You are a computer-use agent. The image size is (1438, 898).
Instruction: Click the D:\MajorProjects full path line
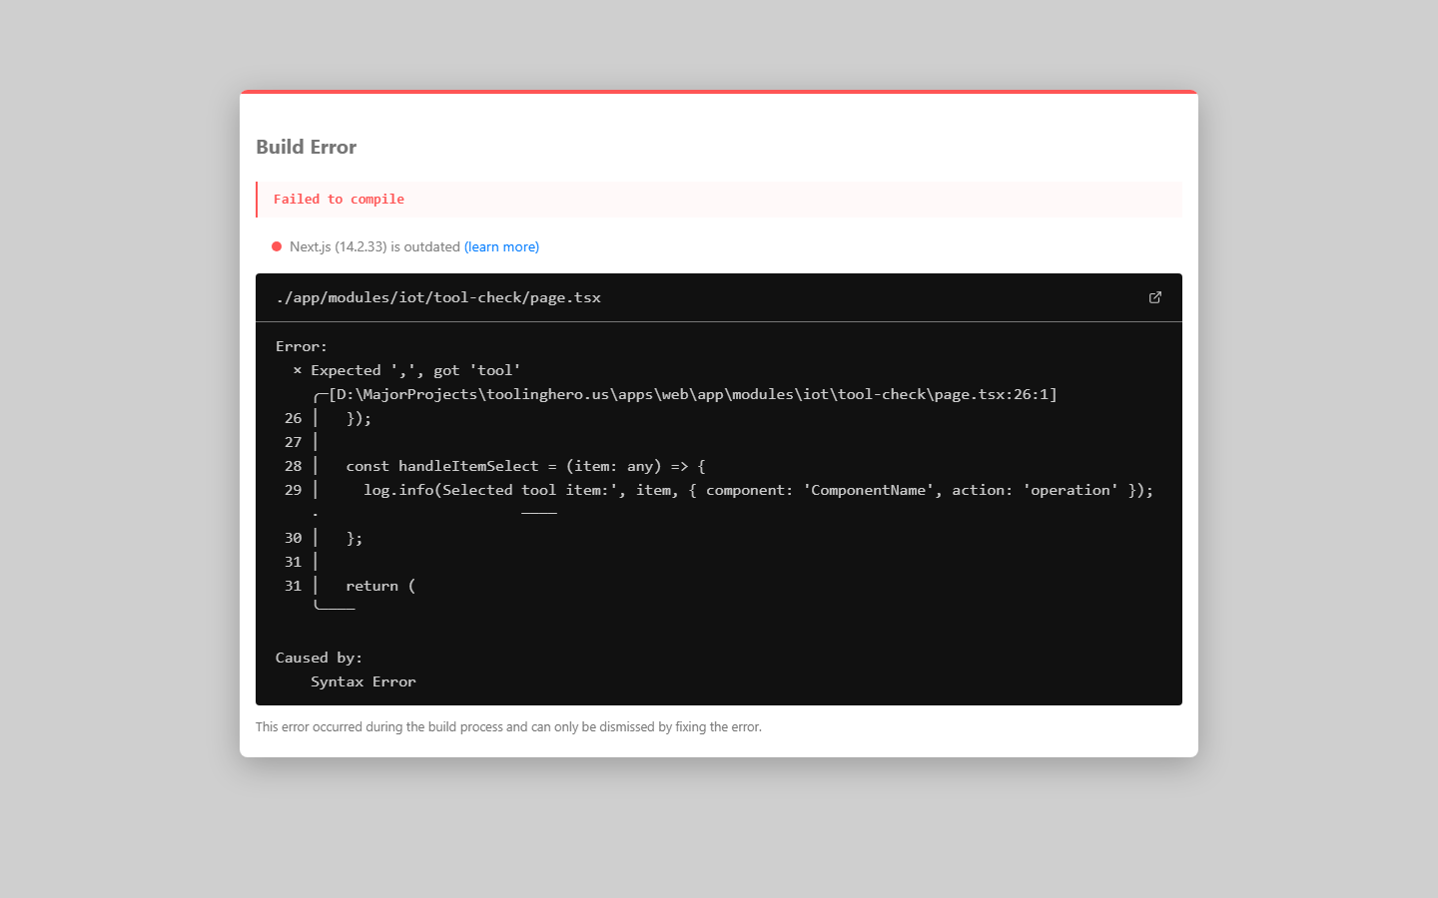(692, 394)
